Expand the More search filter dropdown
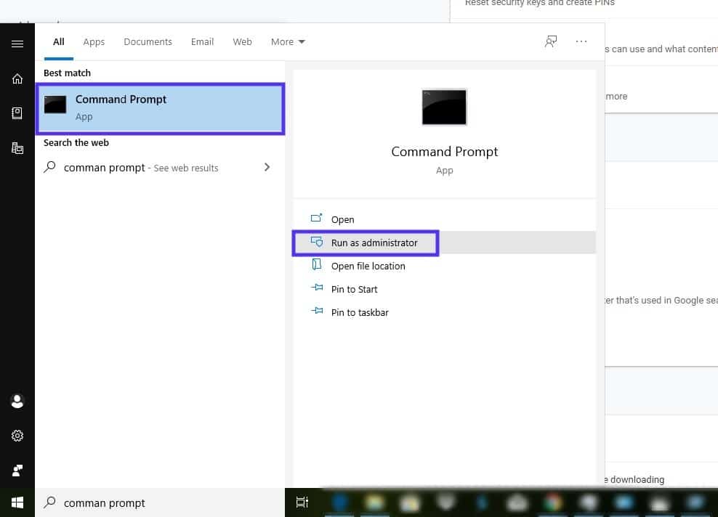 (x=287, y=41)
